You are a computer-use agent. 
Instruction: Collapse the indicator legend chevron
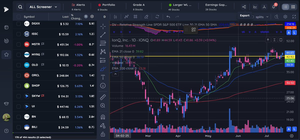pos(115,74)
